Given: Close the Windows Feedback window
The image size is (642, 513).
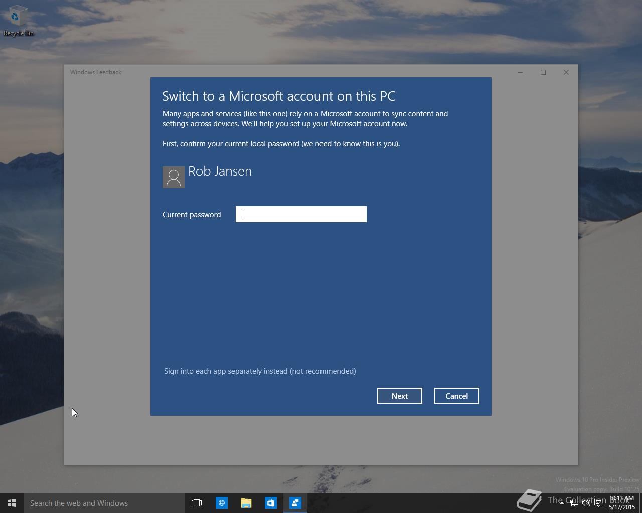Looking at the screenshot, I should tap(566, 72).
